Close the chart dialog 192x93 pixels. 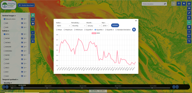click(x=136, y=21)
